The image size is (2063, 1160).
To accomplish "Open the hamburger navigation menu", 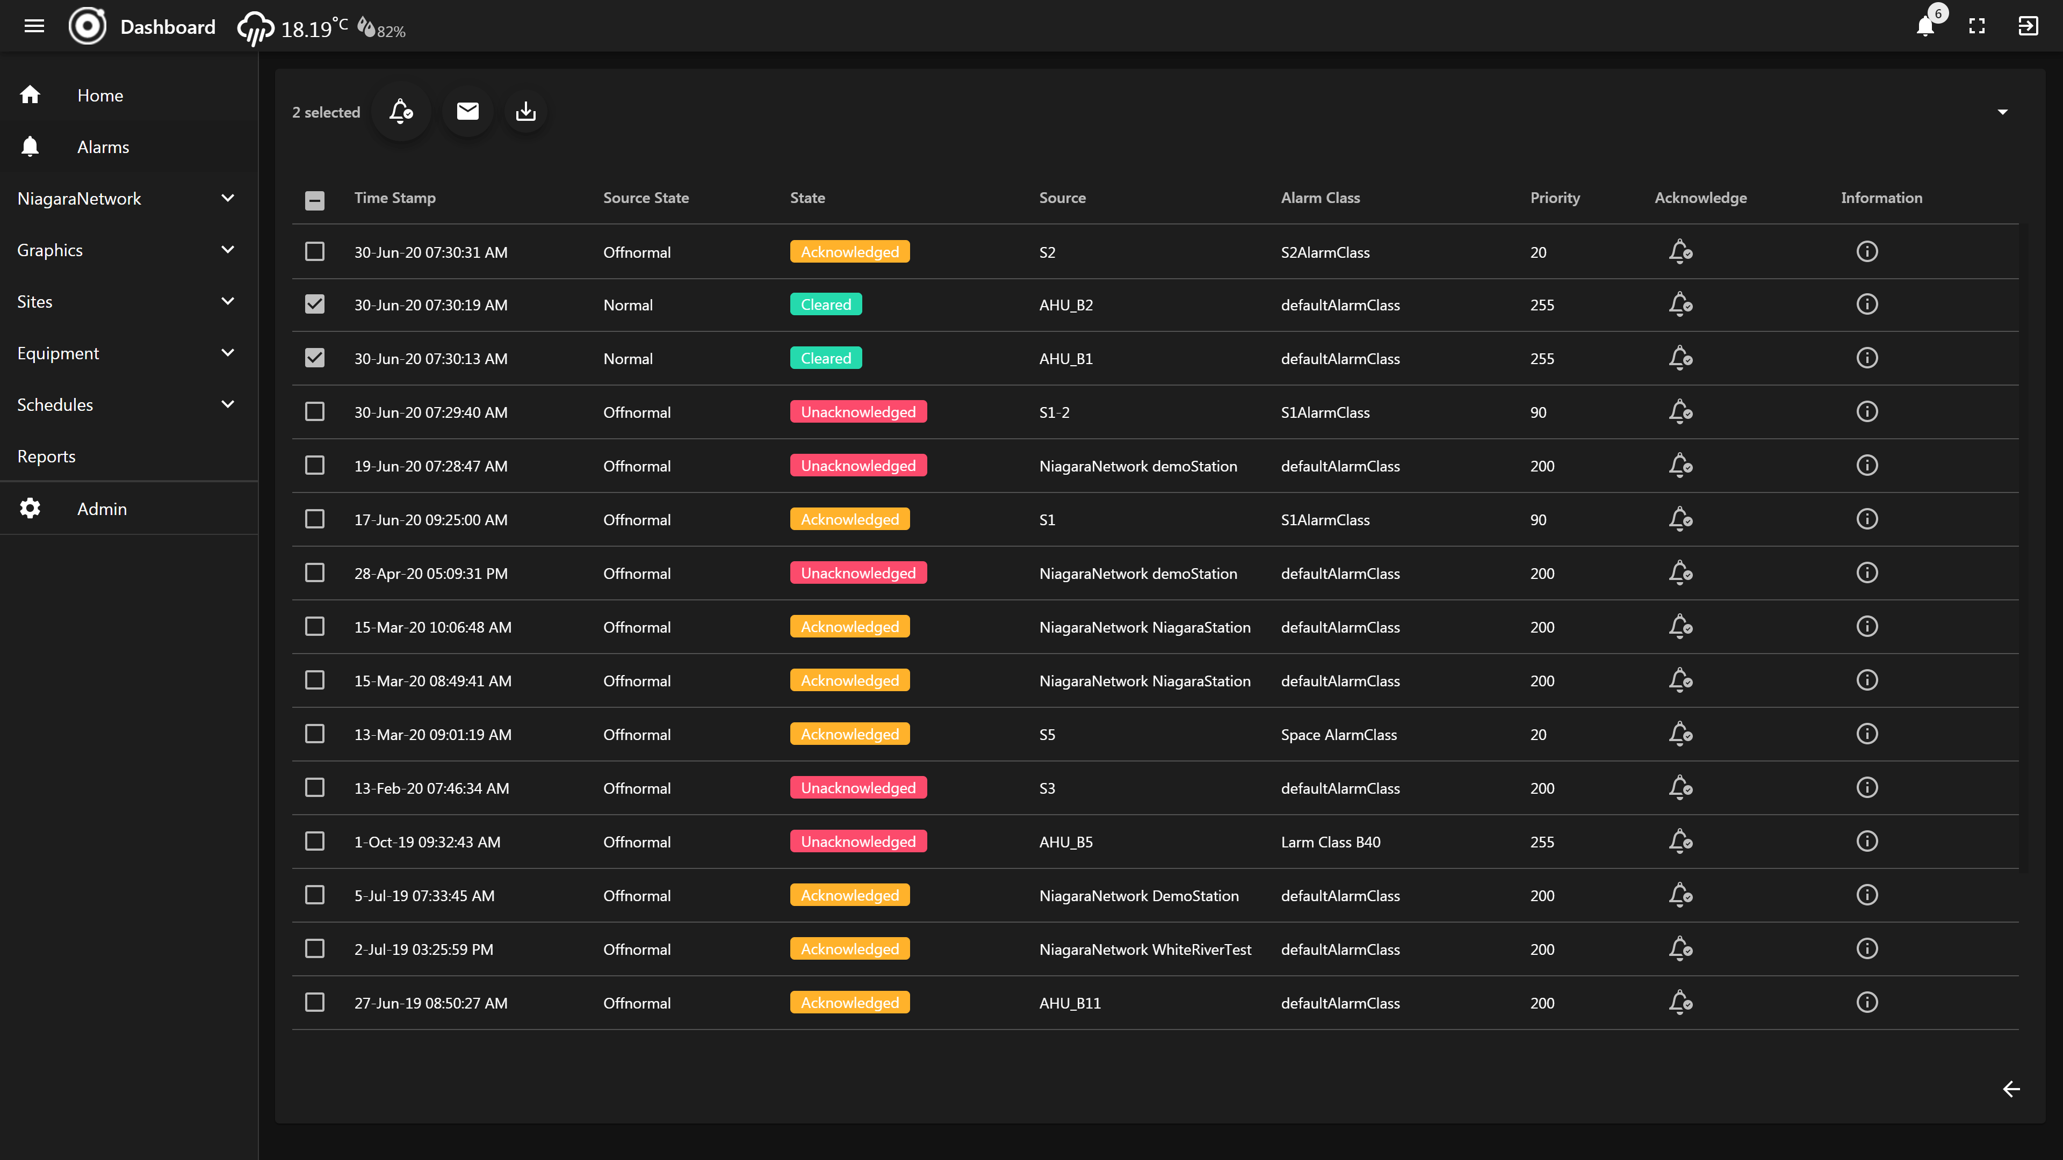I will (x=34, y=26).
